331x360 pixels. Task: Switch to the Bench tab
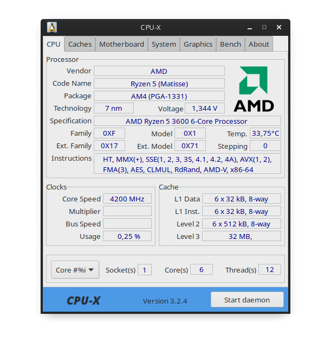(230, 44)
